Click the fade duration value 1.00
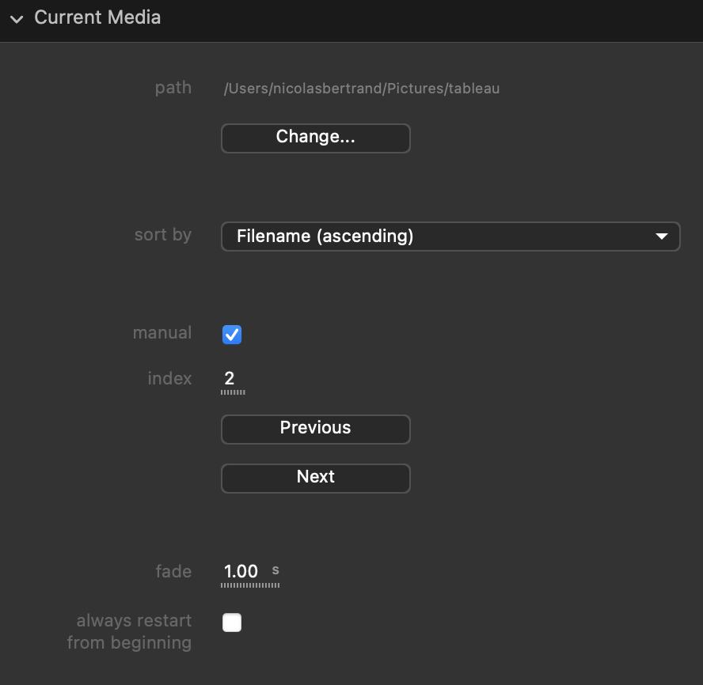This screenshot has height=685, width=703. pos(241,571)
